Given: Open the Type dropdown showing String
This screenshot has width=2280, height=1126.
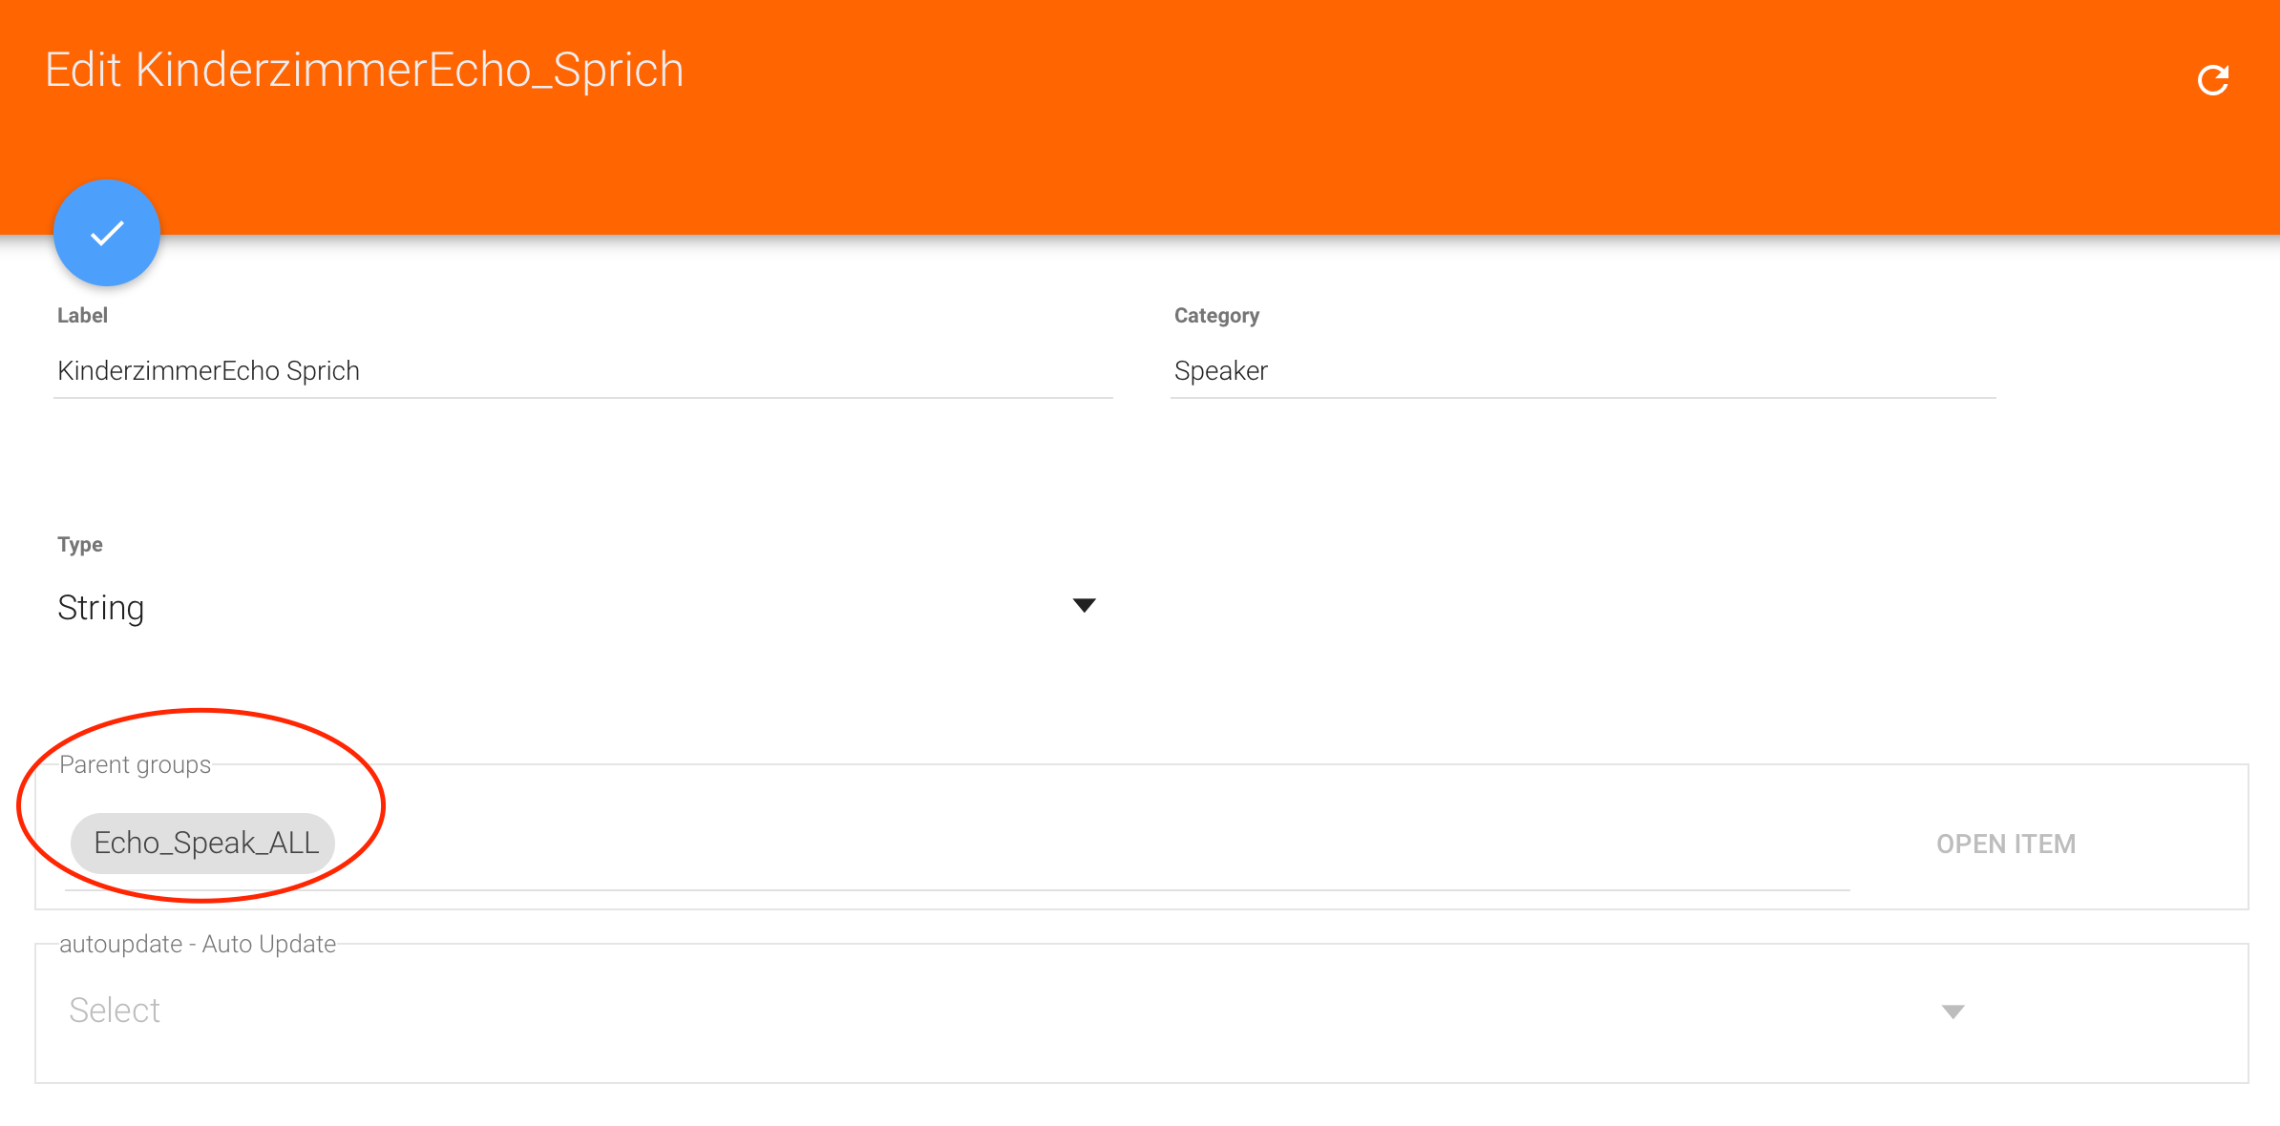Looking at the screenshot, I should (x=573, y=608).
